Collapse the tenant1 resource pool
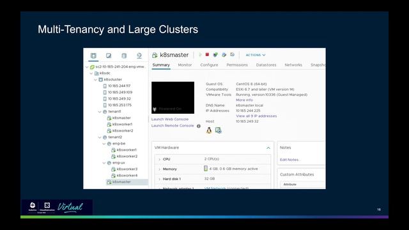The image size is (409, 230). (x=100, y=112)
